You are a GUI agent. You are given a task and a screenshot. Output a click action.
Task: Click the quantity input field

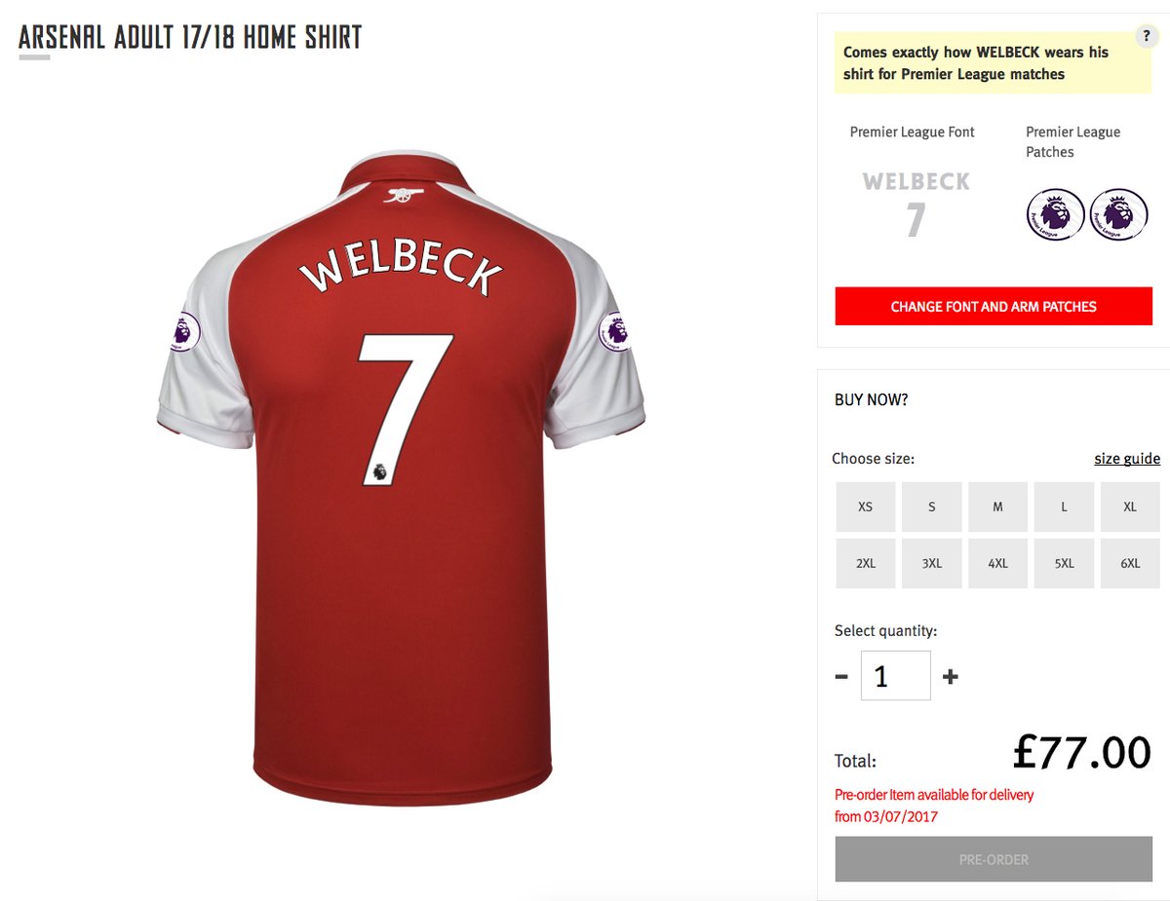(x=896, y=676)
